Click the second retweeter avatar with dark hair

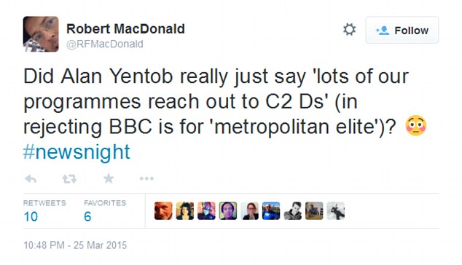point(185,211)
